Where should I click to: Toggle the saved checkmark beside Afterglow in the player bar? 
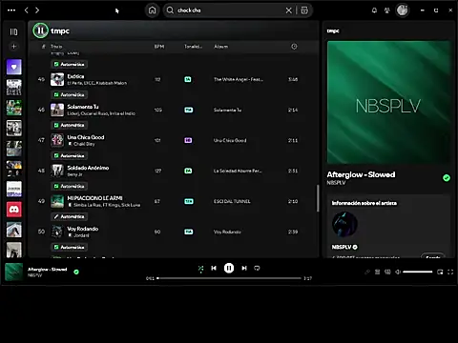coord(76,272)
